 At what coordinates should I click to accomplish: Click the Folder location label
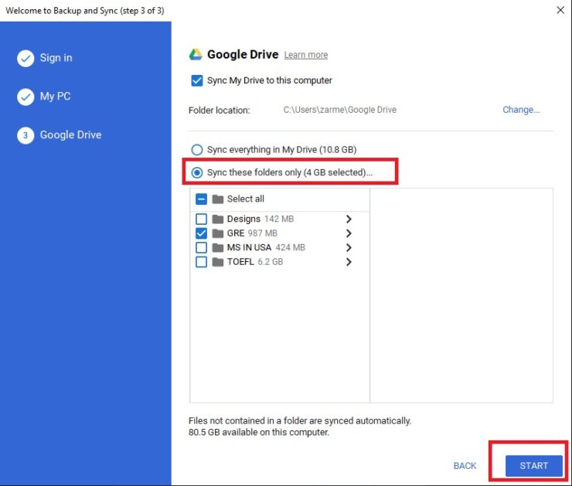220,110
